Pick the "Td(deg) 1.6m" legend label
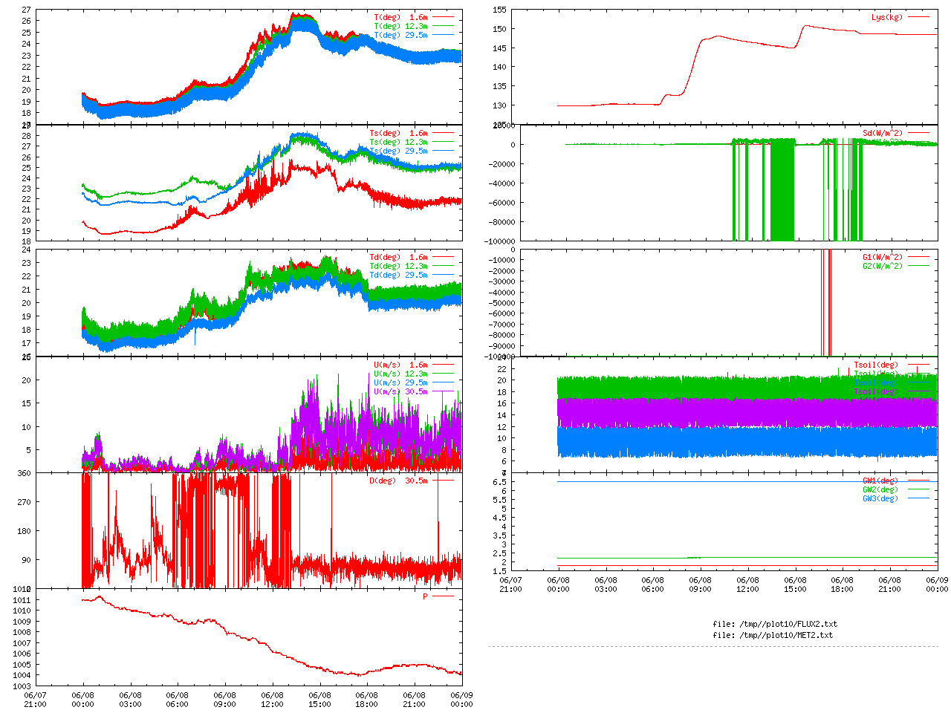The image size is (951, 713). (x=399, y=257)
